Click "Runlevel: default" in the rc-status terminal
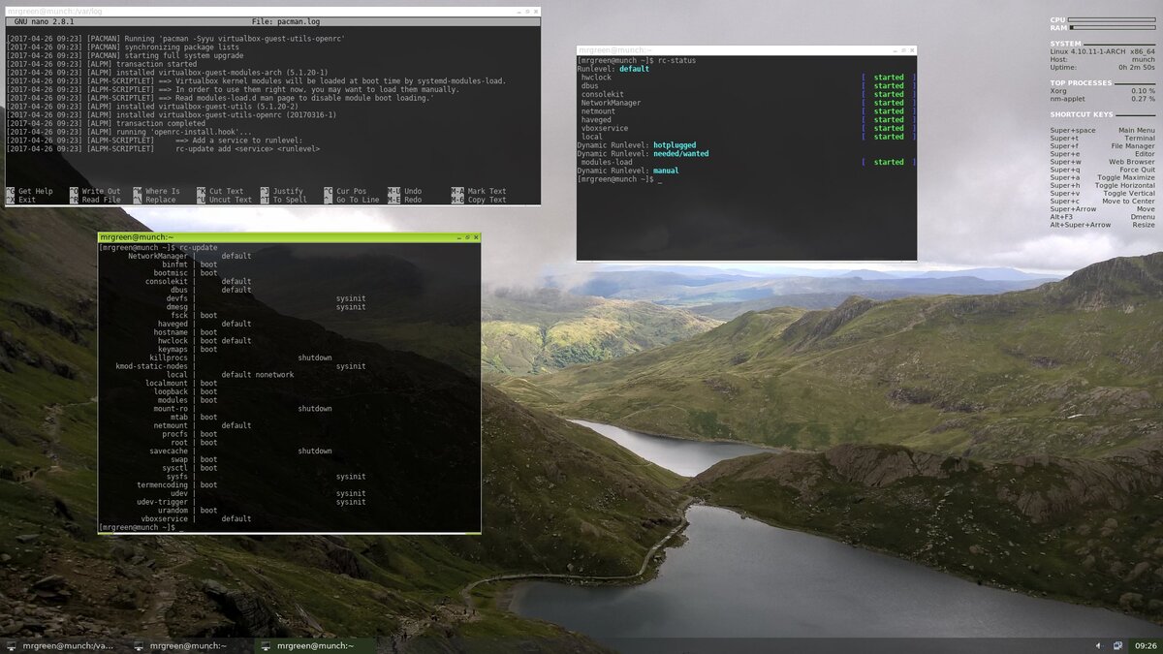Image resolution: width=1163 pixels, height=654 pixels. (613, 69)
